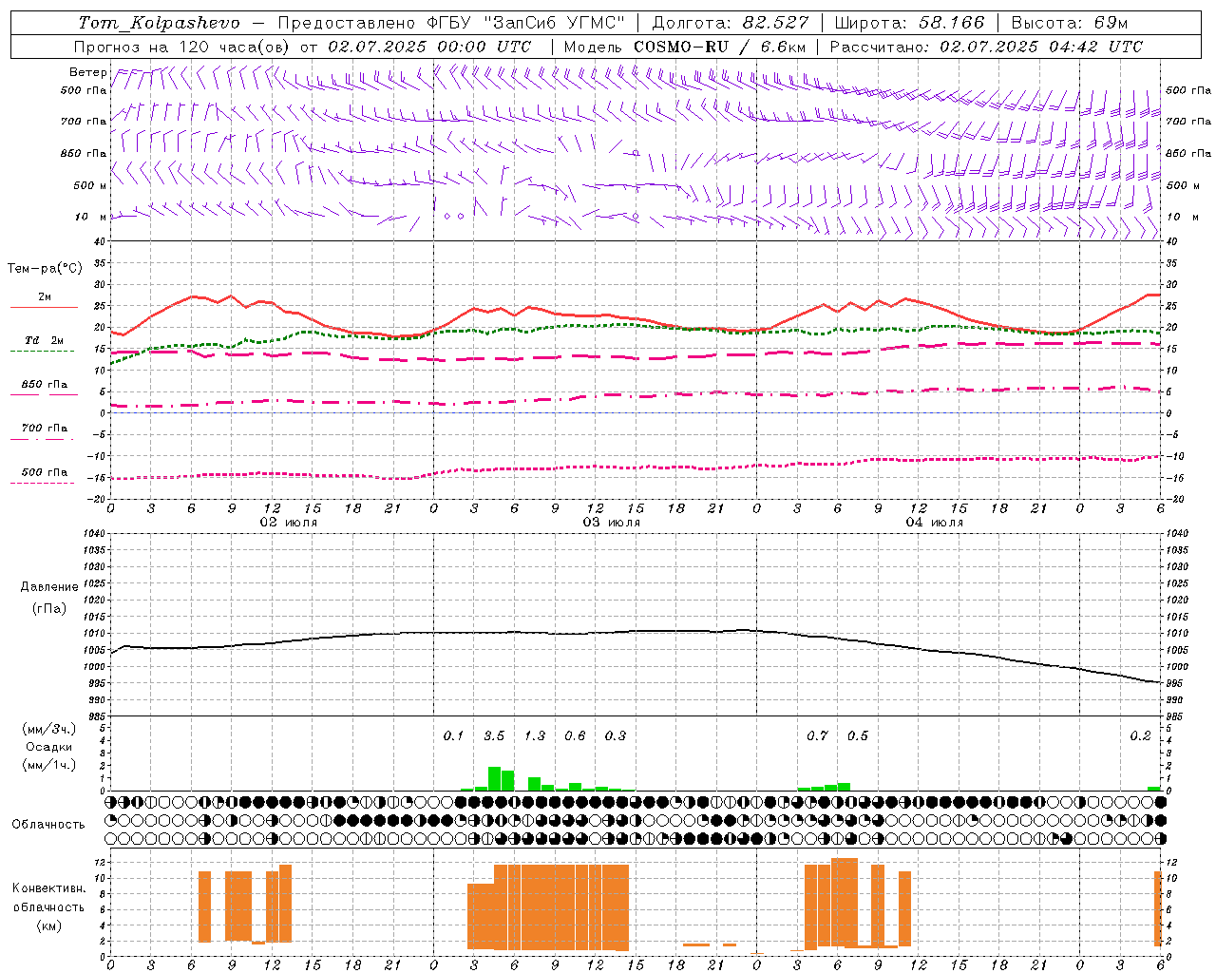Click the tallest green hourly precipitation bar
1216x973 pixels.
494,778
